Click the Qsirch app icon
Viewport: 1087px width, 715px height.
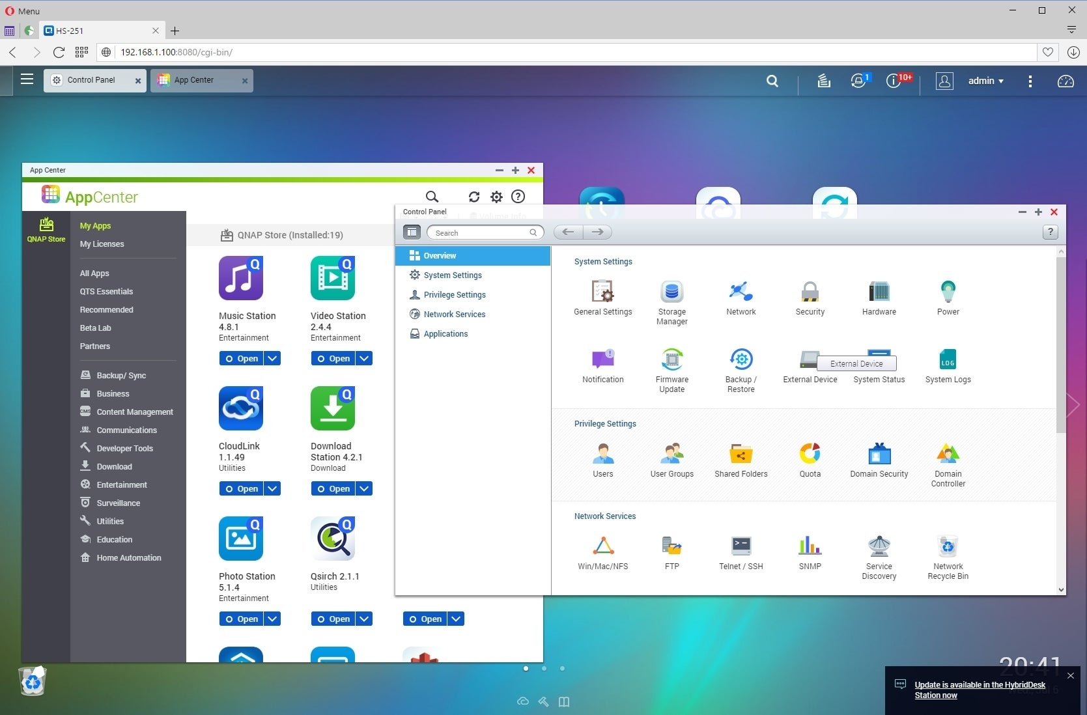coord(333,539)
